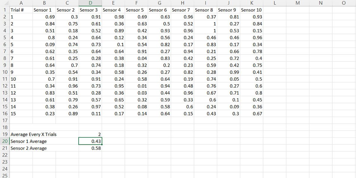The height and width of the screenshot is (178, 356).
Task: Select row header 20
Action: click(5, 141)
